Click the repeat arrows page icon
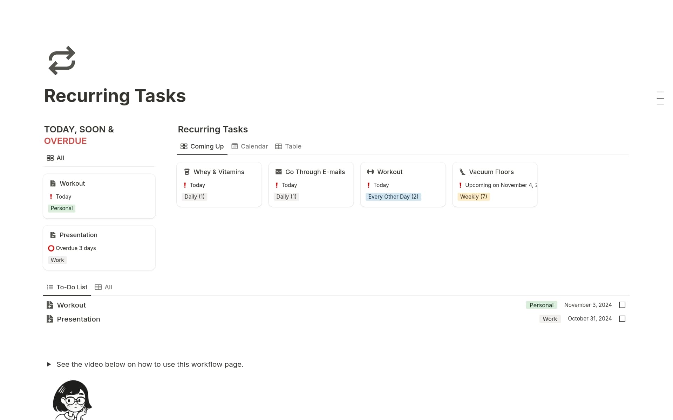 tap(62, 61)
